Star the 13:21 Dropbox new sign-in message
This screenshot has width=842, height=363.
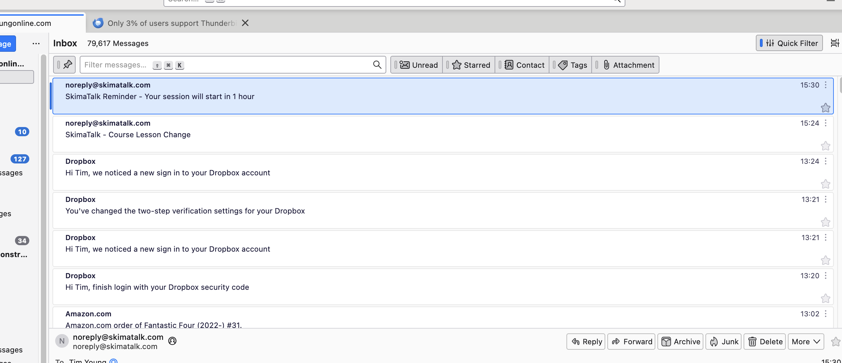click(825, 261)
